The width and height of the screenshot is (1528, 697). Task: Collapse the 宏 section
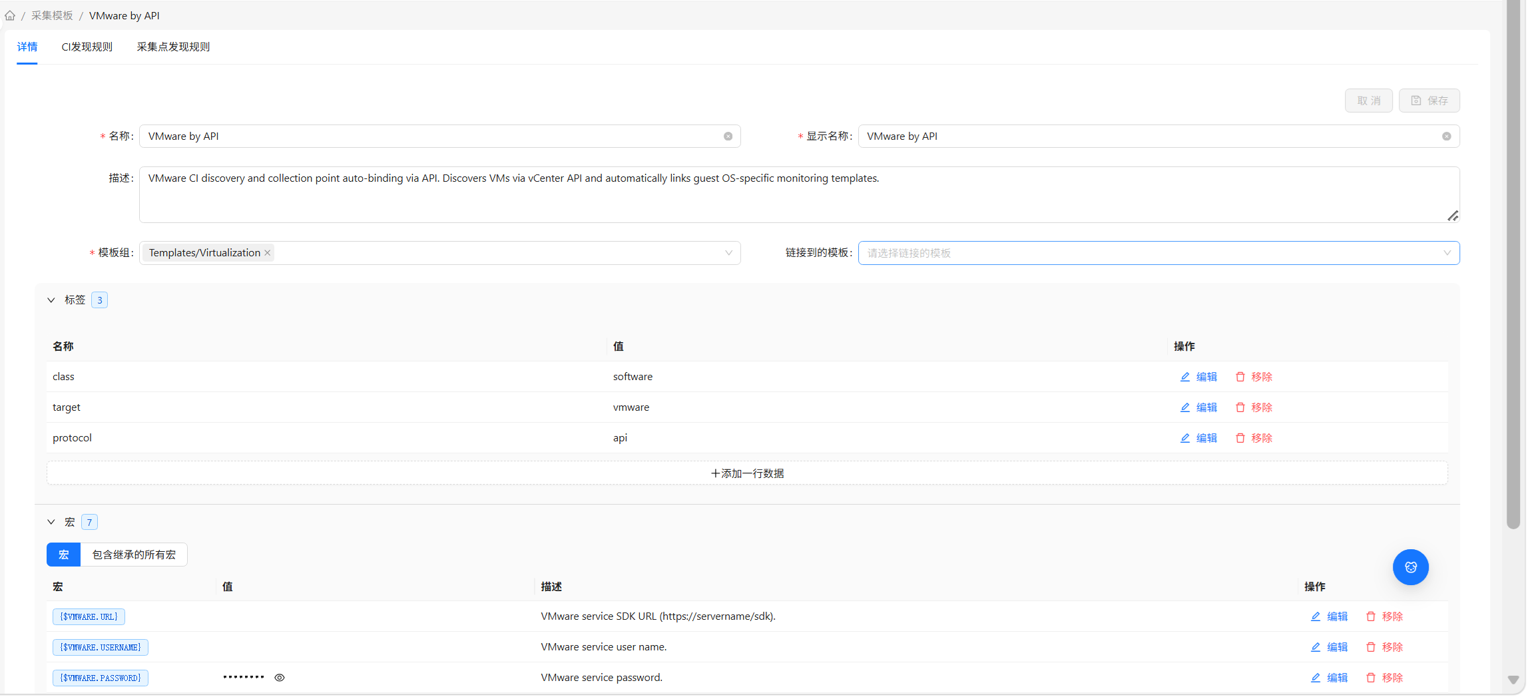pos(51,523)
